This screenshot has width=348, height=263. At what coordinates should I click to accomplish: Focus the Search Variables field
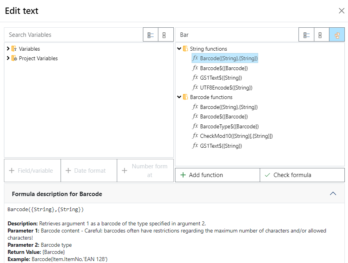click(74, 35)
